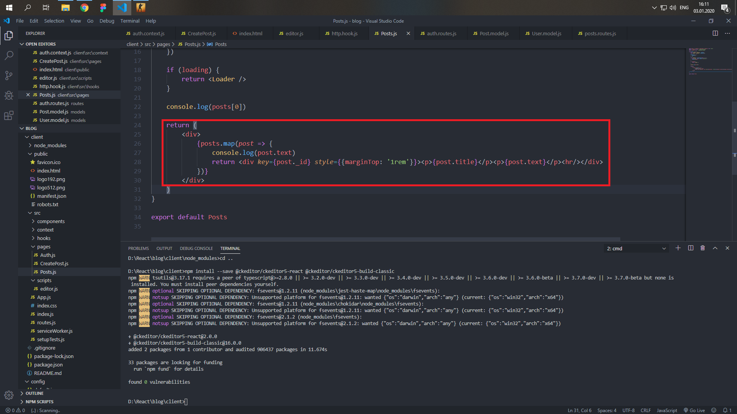Image resolution: width=737 pixels, height=414 pixels.
Task: Open Windows Start menu
Action: coord(9,8)
